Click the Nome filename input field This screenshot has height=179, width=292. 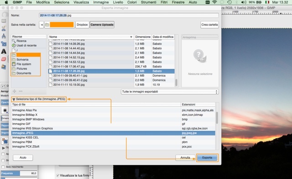coord(129,15)
